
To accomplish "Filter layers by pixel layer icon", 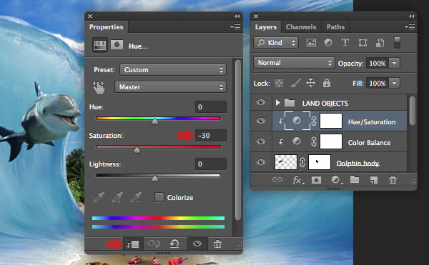I will (x=311, y=42).
